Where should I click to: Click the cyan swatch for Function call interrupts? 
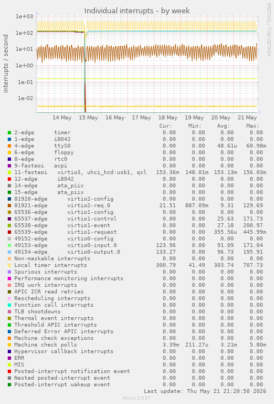(x=9, y=305)
